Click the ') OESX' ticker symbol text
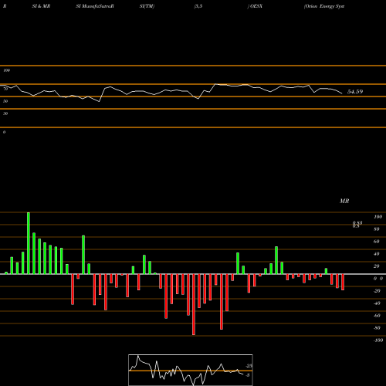This screenshot has height=386, width=386. pos(255,6)
